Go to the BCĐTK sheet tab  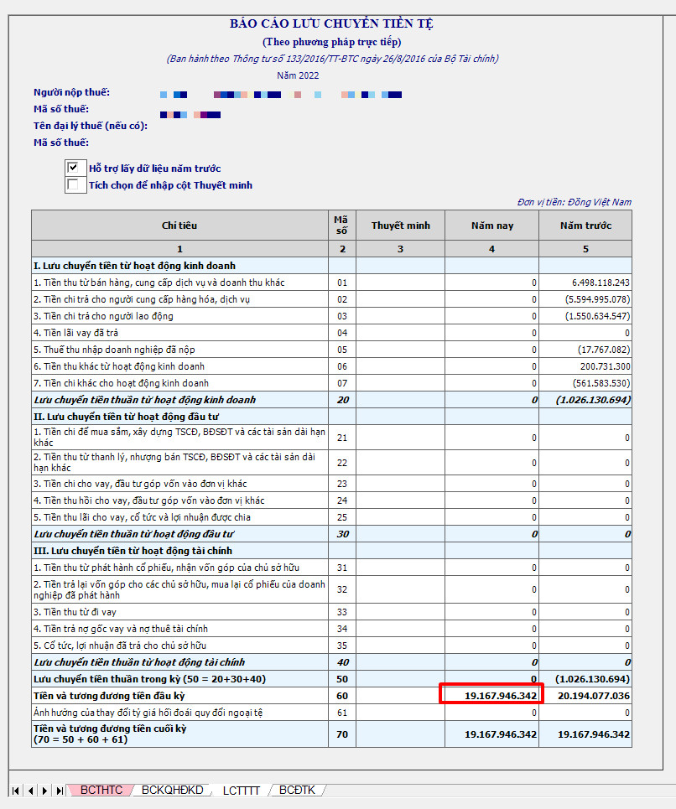(x=297, y=791)
